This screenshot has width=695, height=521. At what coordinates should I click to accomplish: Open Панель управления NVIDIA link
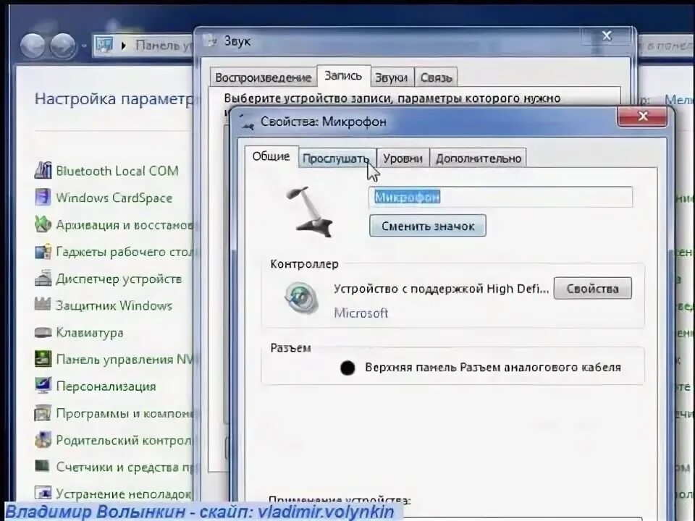(x=125, y=360)
